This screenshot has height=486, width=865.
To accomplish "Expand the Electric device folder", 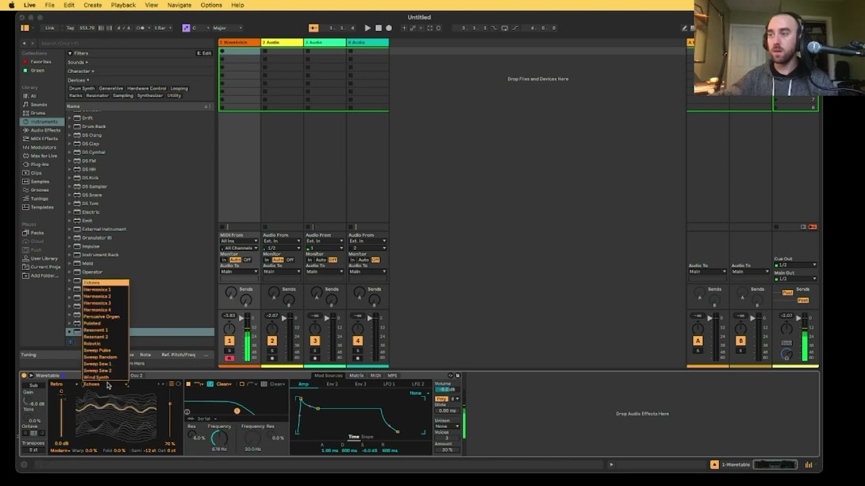I will (x=70, y=212).
